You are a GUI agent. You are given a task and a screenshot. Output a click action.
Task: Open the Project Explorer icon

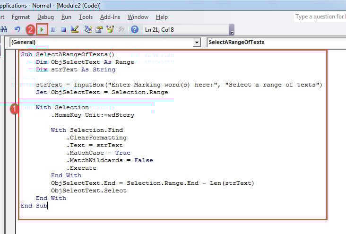tap(88, 29)
